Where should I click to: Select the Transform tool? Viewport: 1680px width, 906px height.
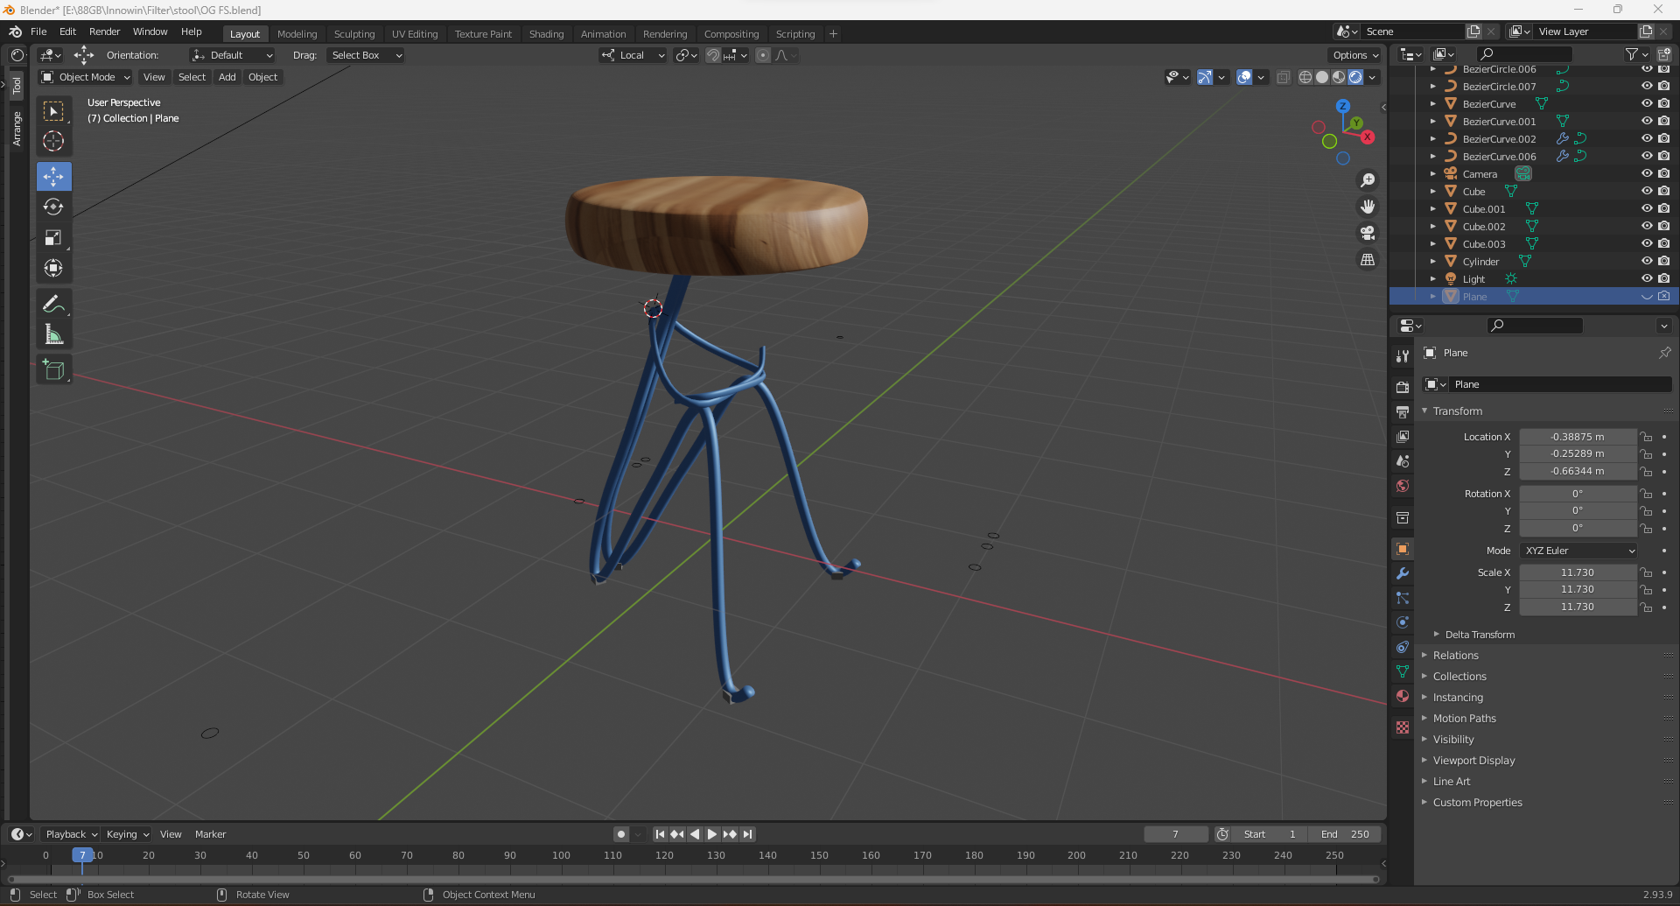click(x=53, y=268)
